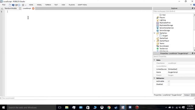Image resolution: width=195 pixels, height=110 pixels.
Task: Click the TestService green check icon
Action: coord(158,49)
